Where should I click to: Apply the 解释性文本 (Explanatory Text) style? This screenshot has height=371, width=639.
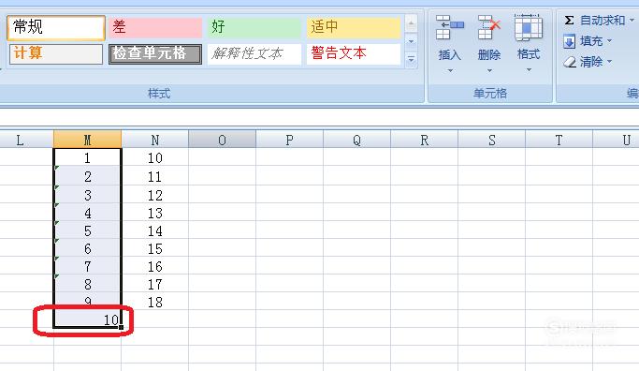[254, 54]
